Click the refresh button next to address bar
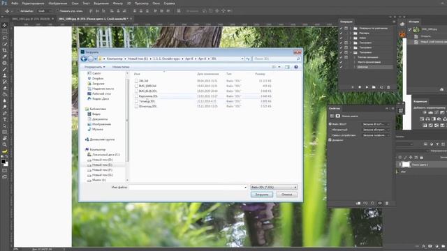Image resolution: width=447 pixels, height=251 pixels. [x=248, y=59]
